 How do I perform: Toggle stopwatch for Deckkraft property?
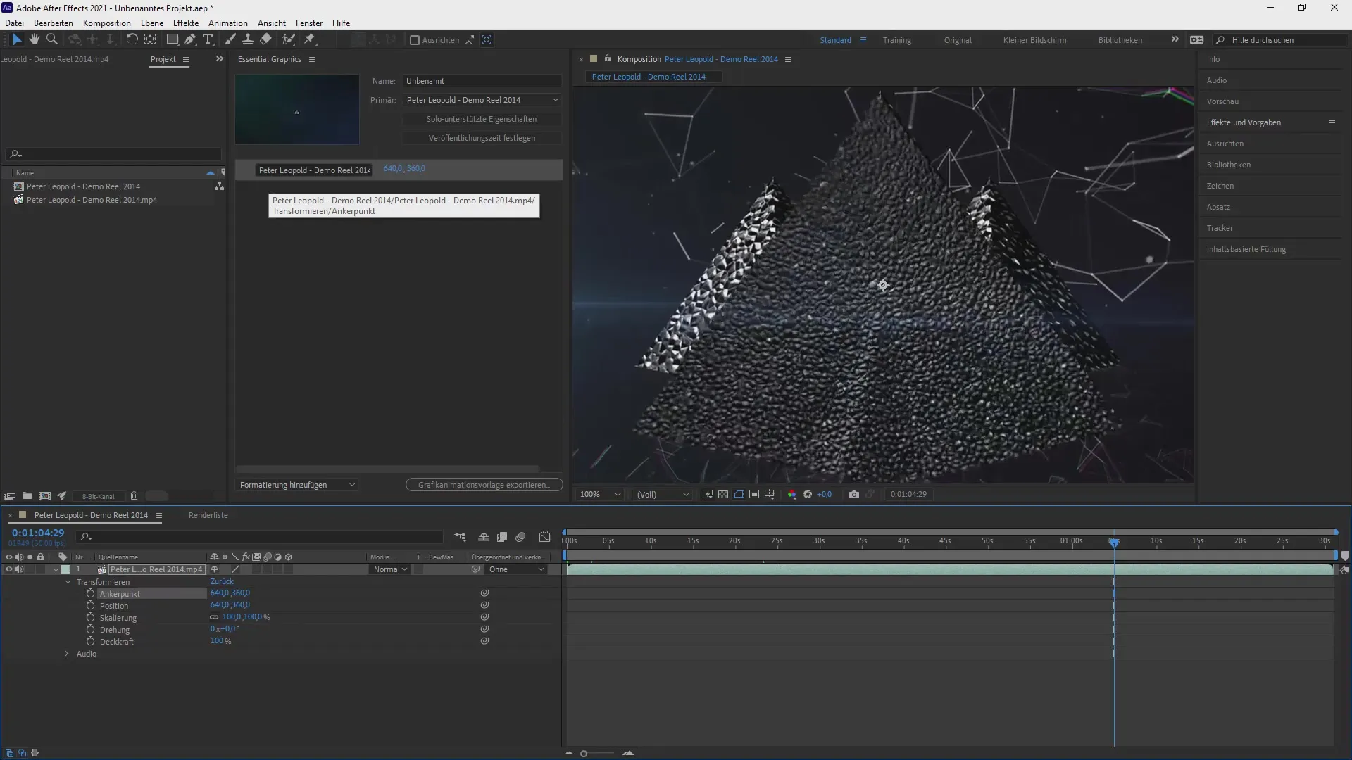click(90, 642)
